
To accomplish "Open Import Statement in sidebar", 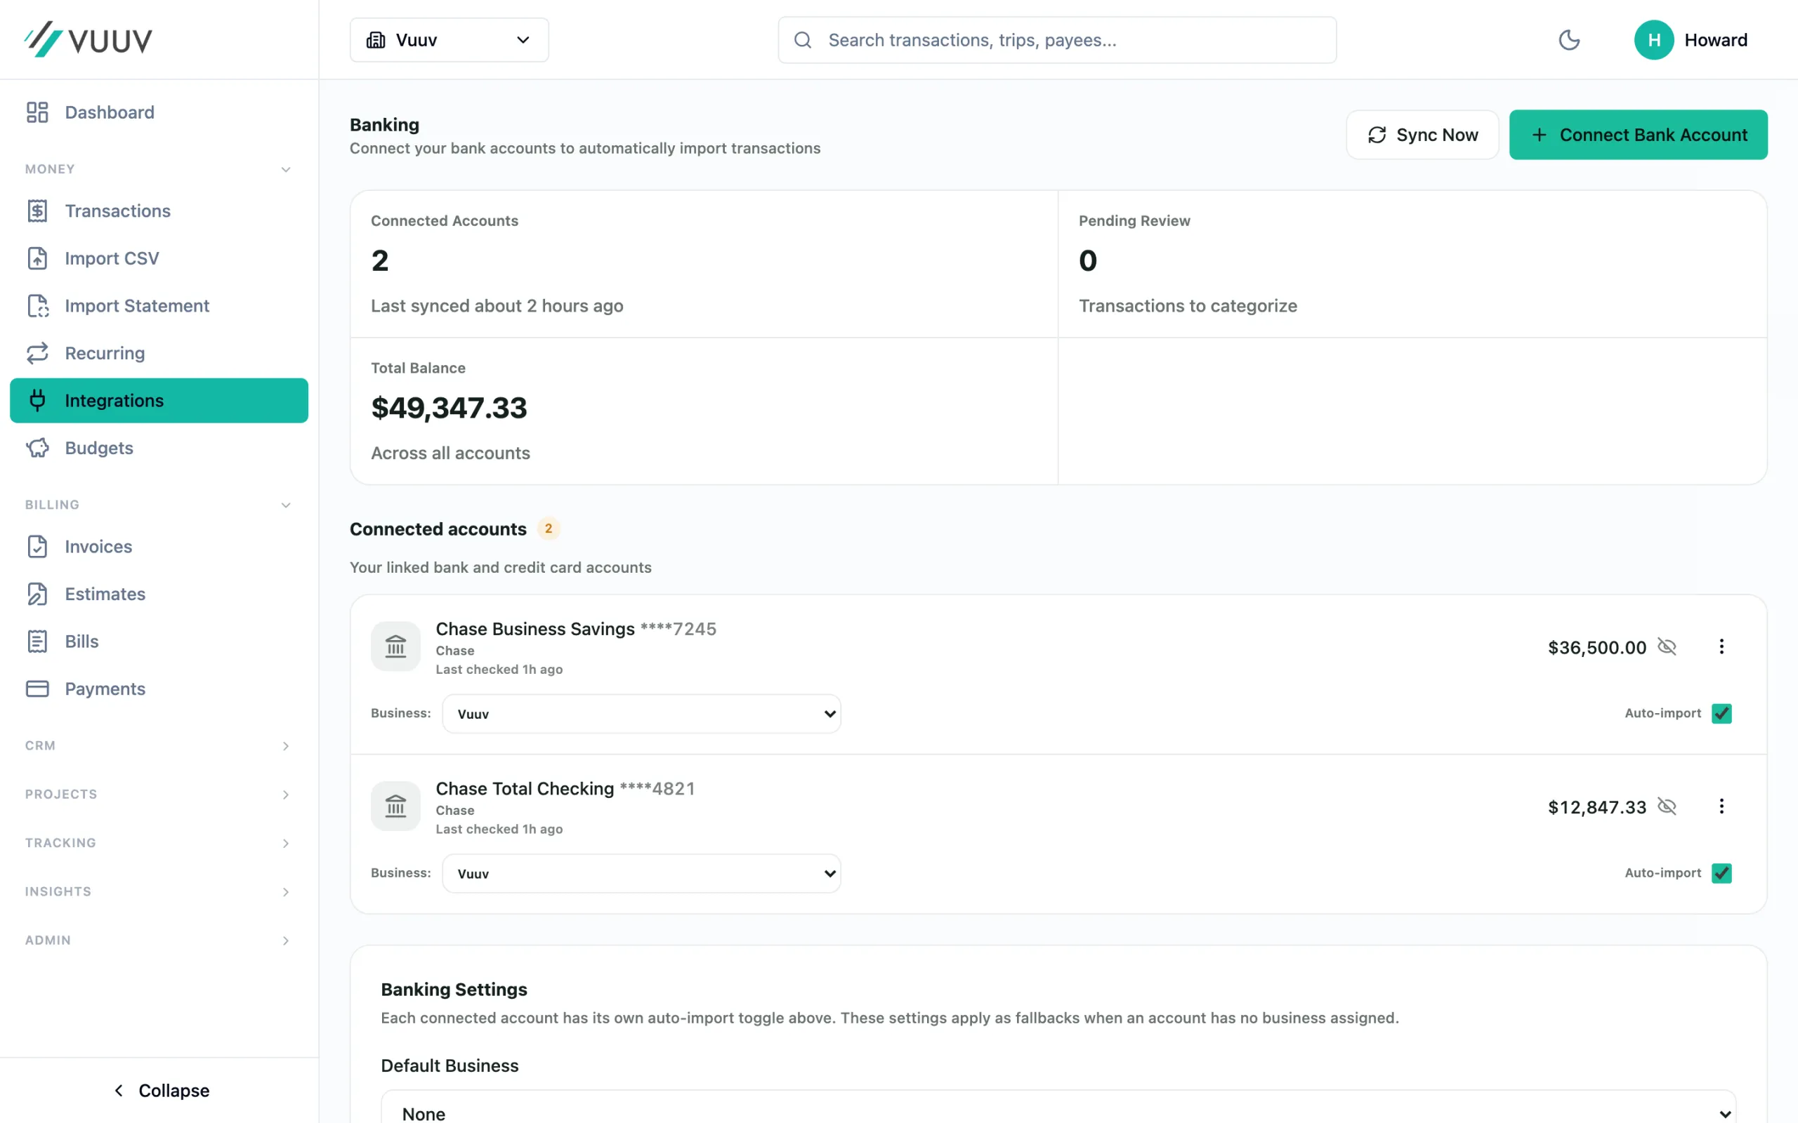I will click(159, 306).
